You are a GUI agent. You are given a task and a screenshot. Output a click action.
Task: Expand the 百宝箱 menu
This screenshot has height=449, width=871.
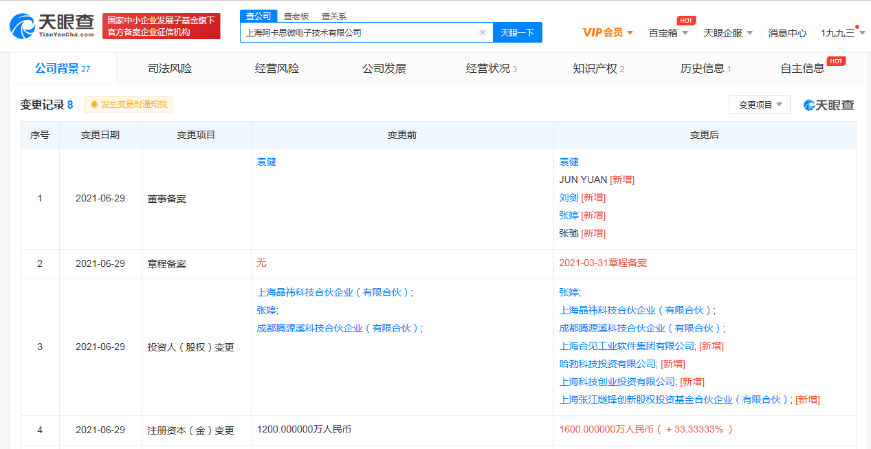click(x=668, y=32)
